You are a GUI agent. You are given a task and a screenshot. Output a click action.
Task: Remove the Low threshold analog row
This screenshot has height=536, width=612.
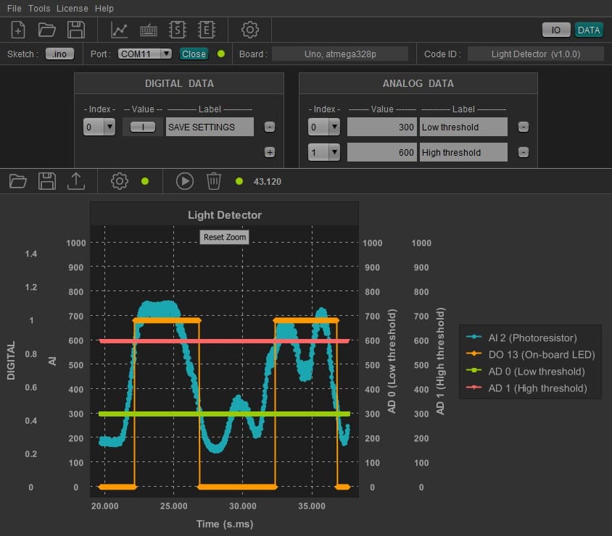523,127
